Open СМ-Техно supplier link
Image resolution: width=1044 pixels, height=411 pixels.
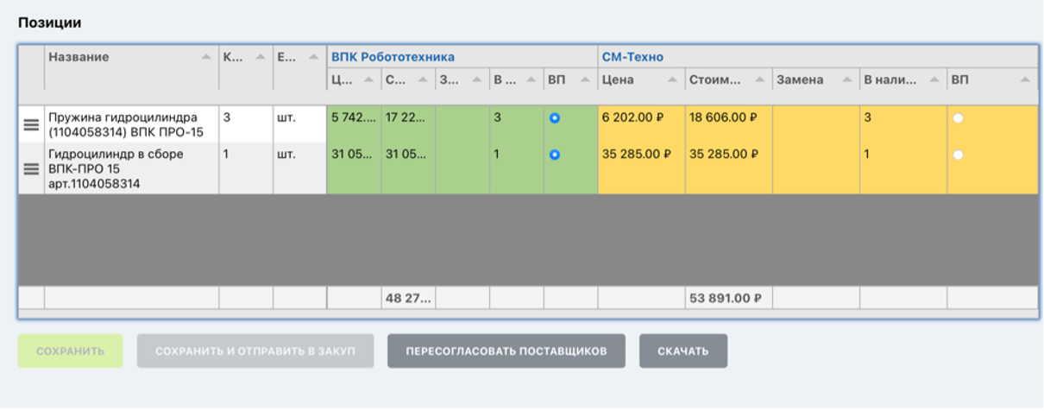(x=632, y=57)
